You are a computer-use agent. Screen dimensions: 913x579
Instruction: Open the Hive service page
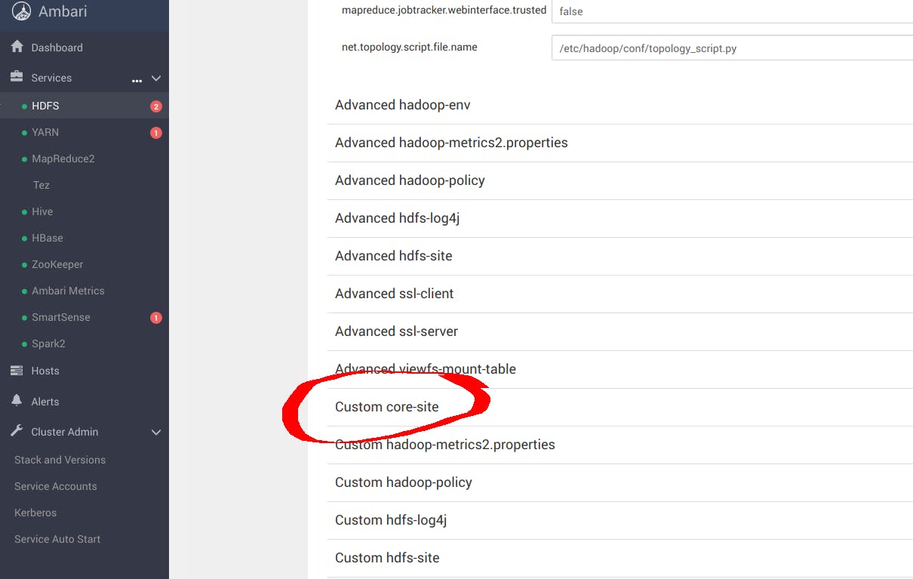point(42,211)
